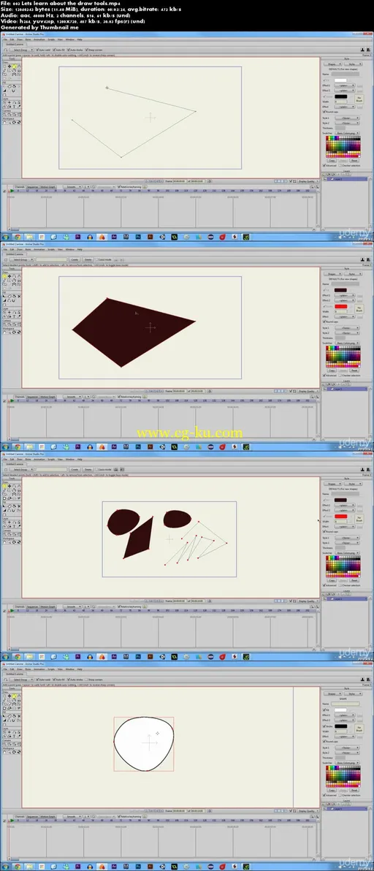The image size is (374, 871).
Task: Toggle Relative keyframing checkbox in the white blob frame
Action: (x=119, y=816)
